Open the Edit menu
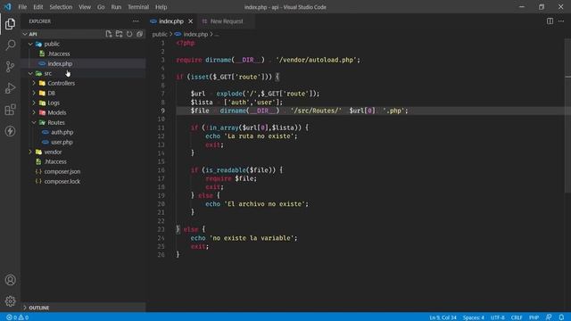571x321 pixels. 37,7
